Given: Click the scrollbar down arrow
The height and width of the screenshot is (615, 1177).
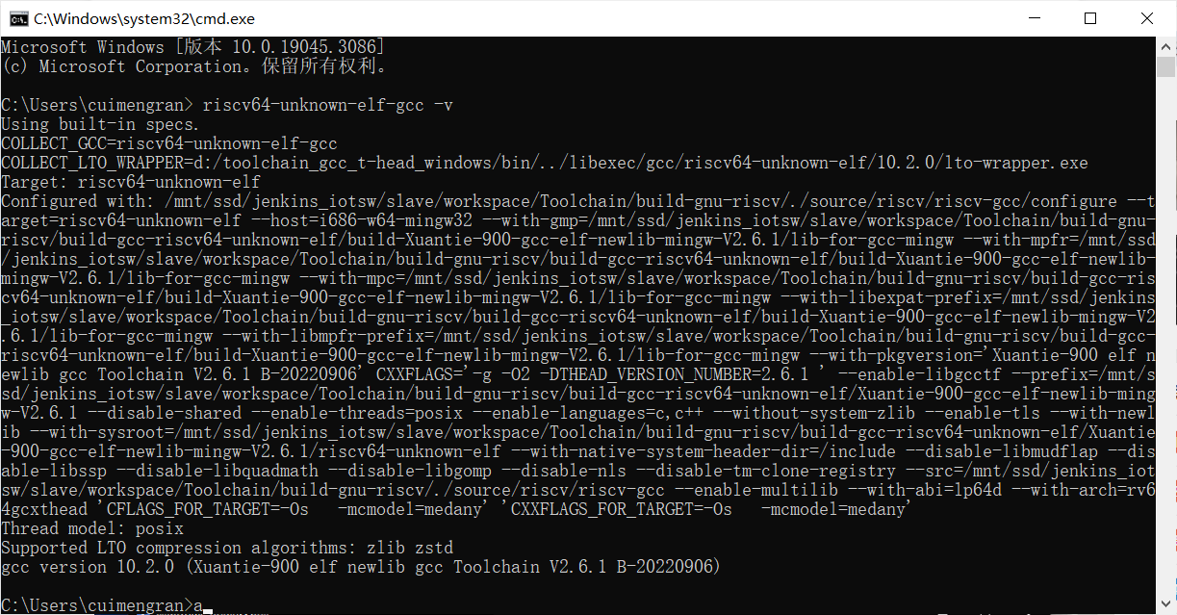Looking at the screenshot, I should (1166, 605).
